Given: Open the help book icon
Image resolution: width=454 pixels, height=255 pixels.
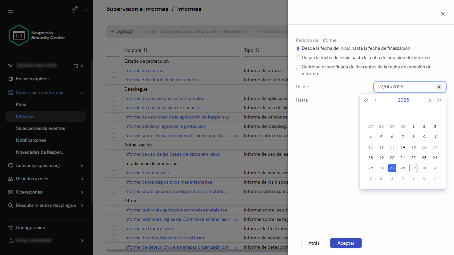Looking at the screenshot, I should (84, 11).
